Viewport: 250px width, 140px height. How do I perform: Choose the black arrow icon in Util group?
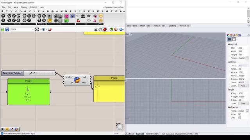tap(89, 16)
